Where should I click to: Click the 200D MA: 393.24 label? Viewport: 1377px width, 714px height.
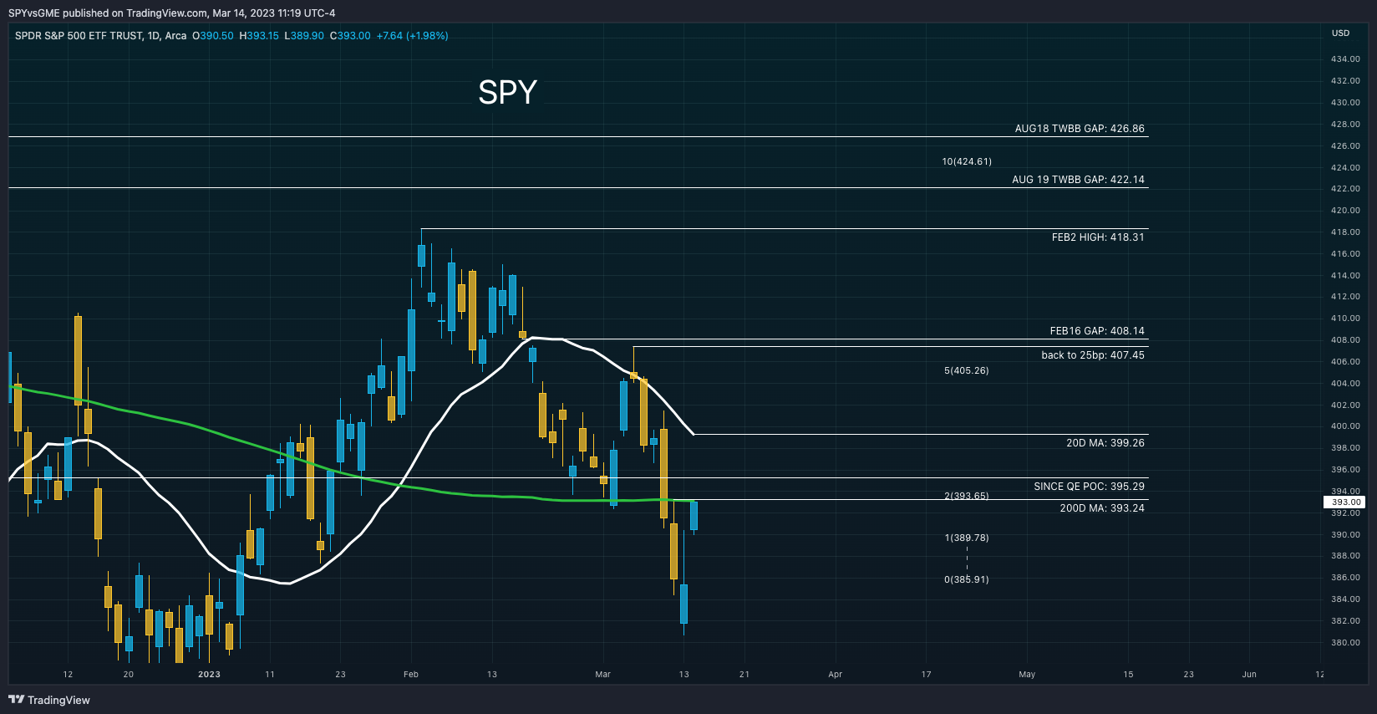1102,508
